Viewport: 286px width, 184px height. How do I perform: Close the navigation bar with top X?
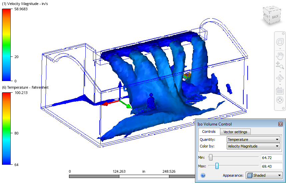point(283,34)
